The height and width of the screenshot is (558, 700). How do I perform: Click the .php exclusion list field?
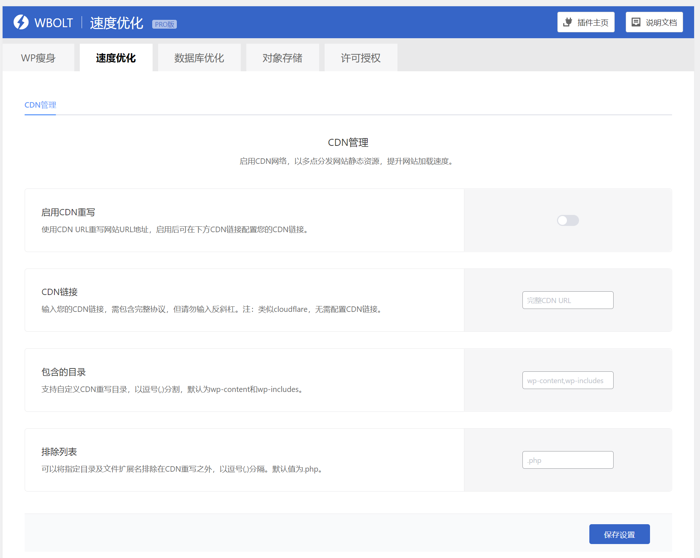568,460
